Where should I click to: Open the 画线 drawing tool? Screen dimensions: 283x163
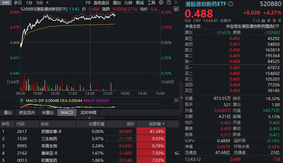140,3
